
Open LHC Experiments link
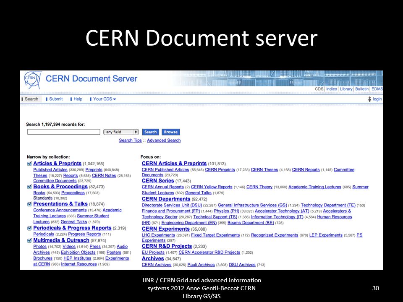coord(158,235)
